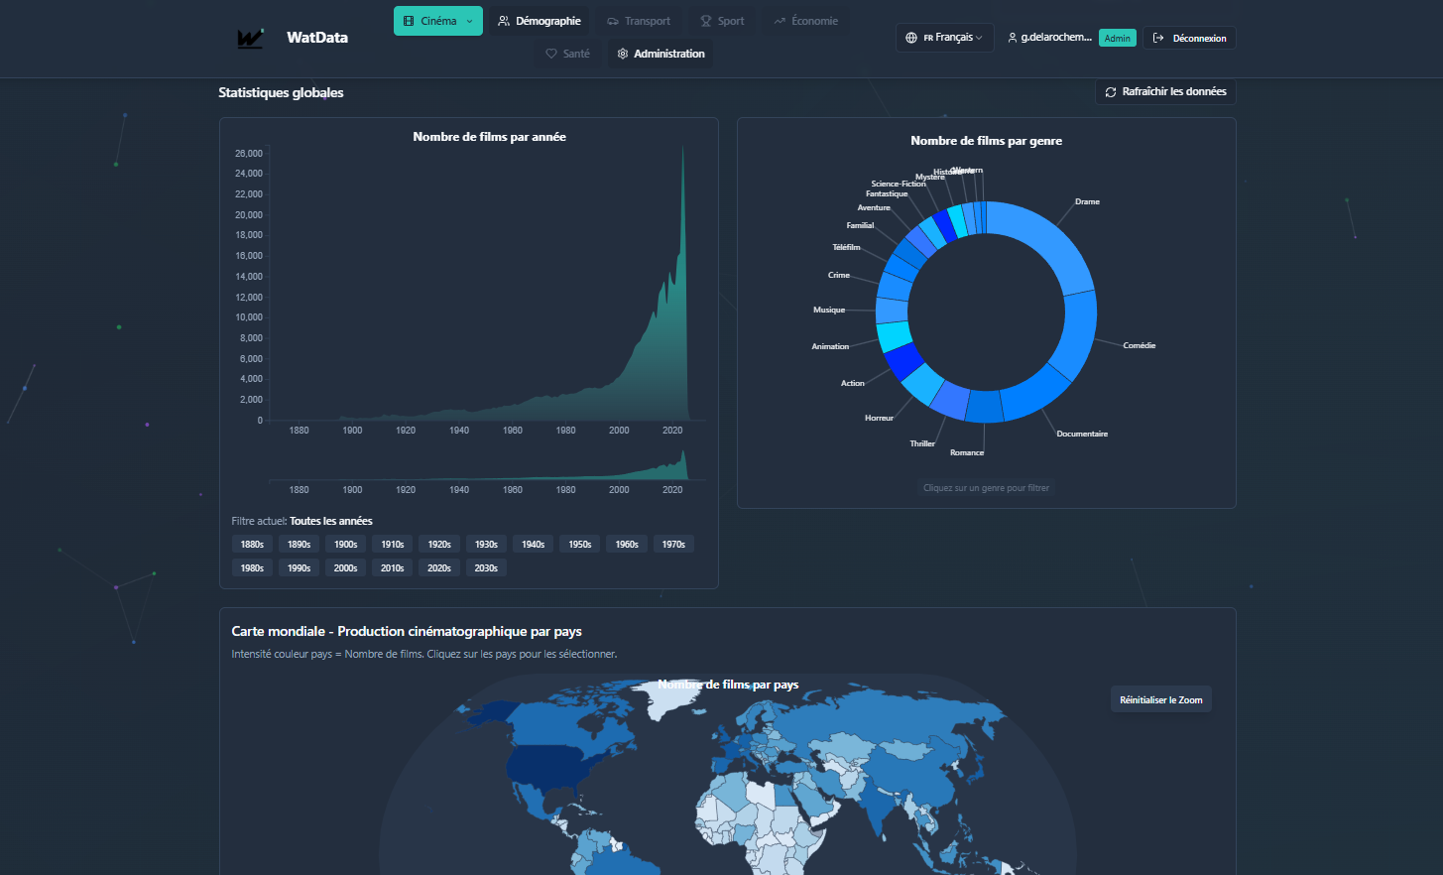The width and height of the screenshot is (1443, 875).
Task: Choose the 1950s decade filter
Action: (580, 544)
